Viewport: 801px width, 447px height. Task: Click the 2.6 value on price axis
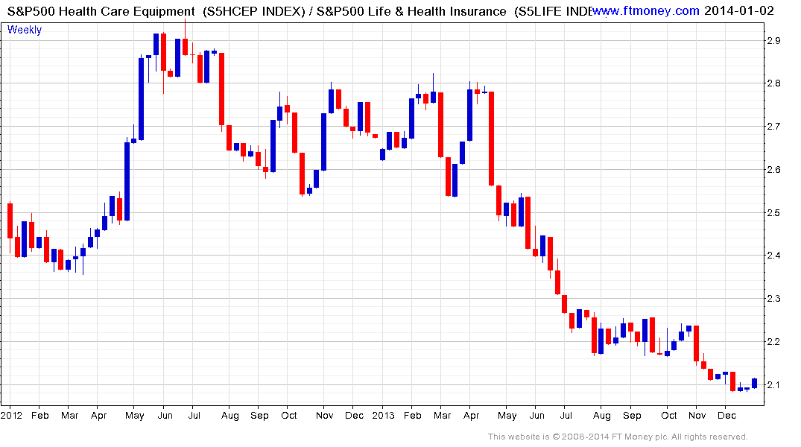[x=773, y=170]
